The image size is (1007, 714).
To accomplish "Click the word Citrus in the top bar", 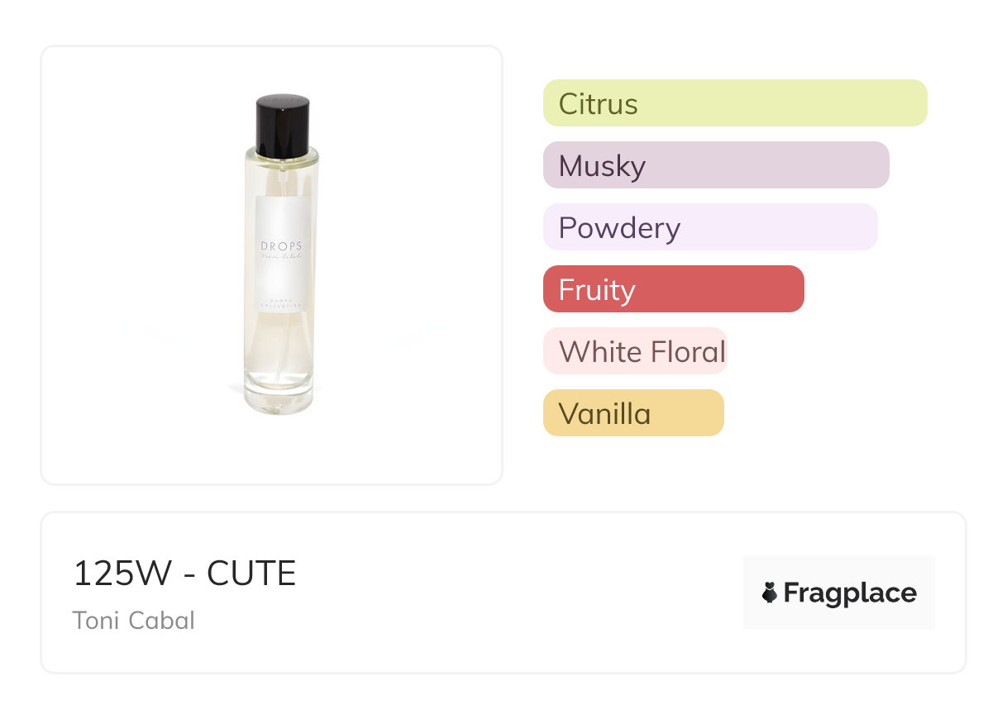I will pos(599,104).
